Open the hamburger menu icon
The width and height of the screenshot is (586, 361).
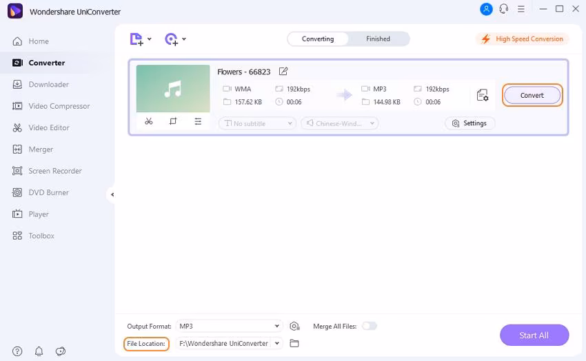521,9
